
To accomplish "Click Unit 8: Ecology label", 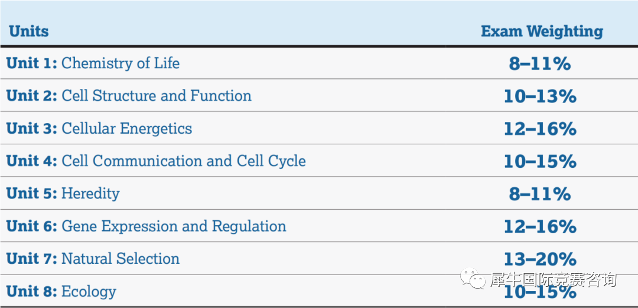I will 61,292.
